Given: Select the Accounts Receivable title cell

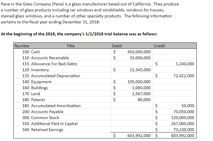Looking at the screenshot, I should pos(50,58).
